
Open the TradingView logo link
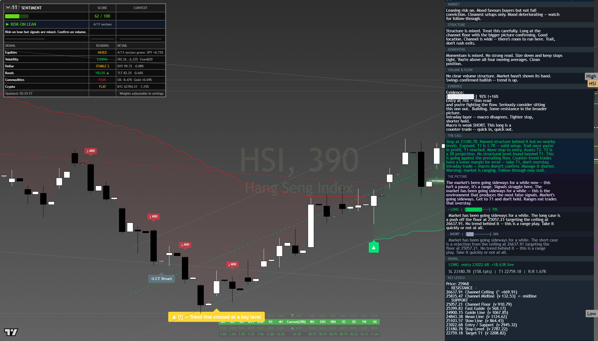11,332
